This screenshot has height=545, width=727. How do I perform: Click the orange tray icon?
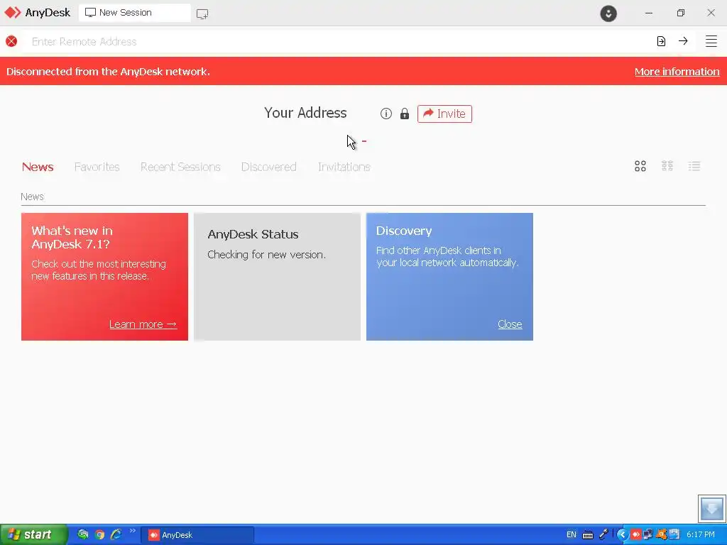point(662,535)
